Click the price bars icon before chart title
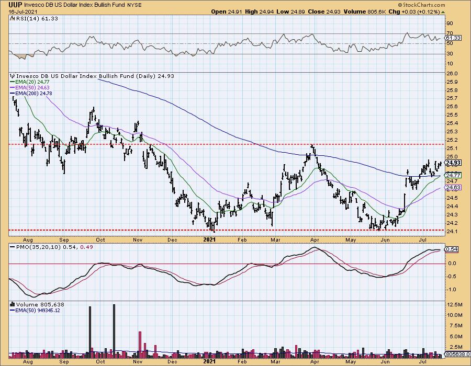 click(13, 76)
